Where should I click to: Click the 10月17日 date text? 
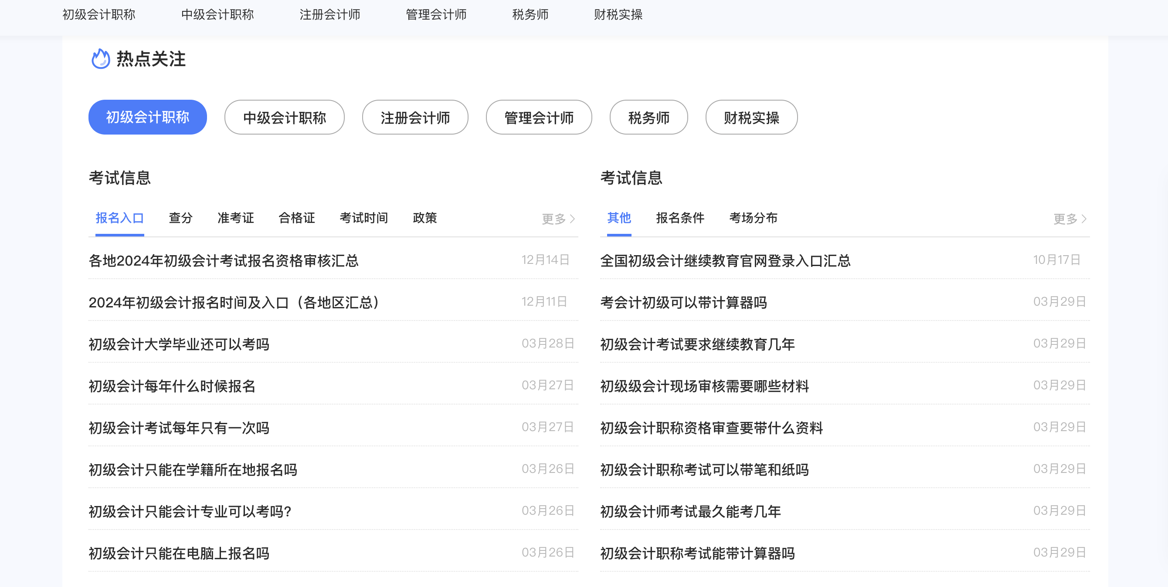point(1057,260)
